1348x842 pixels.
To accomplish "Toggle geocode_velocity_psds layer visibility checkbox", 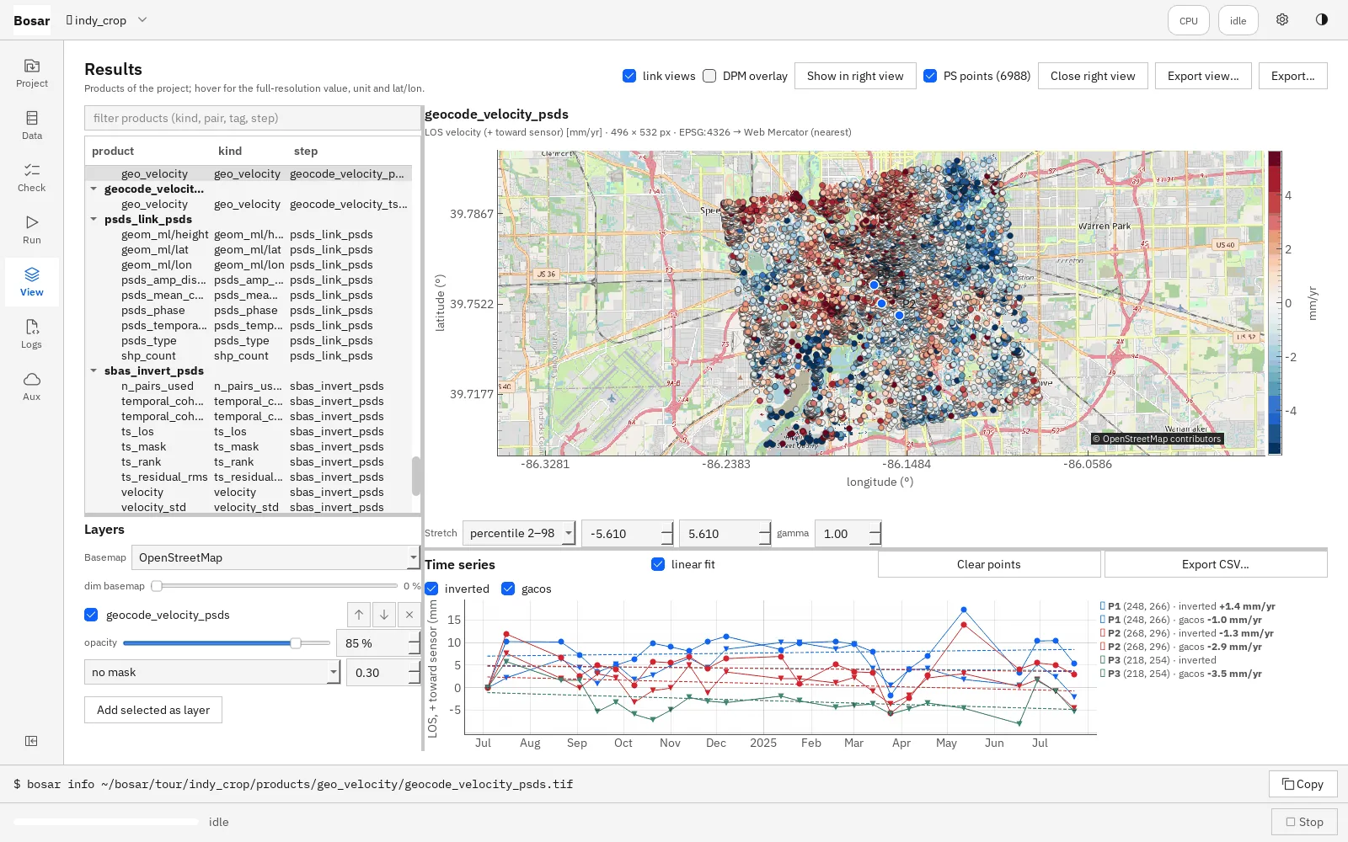I will 91,615.
